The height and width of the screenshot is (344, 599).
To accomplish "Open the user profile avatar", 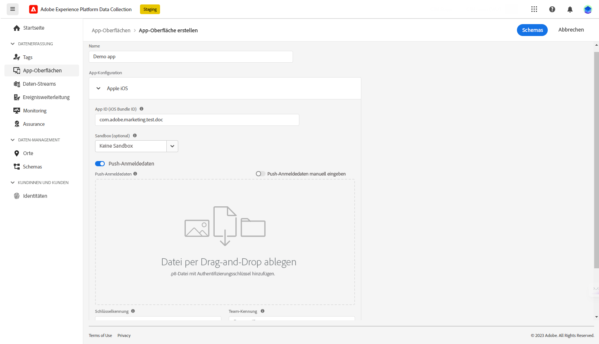I will (587, 9).
